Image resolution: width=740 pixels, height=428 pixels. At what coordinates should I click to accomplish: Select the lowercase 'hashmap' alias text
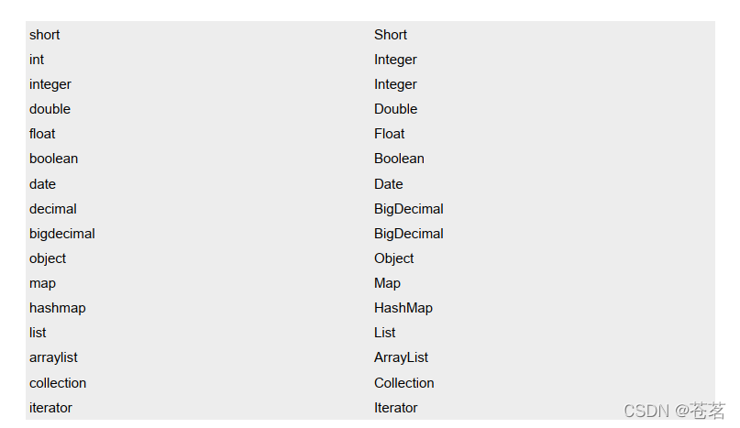(x=57, y=309)
